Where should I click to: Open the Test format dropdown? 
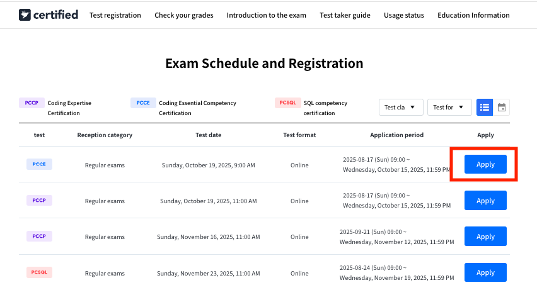(449, 107)
